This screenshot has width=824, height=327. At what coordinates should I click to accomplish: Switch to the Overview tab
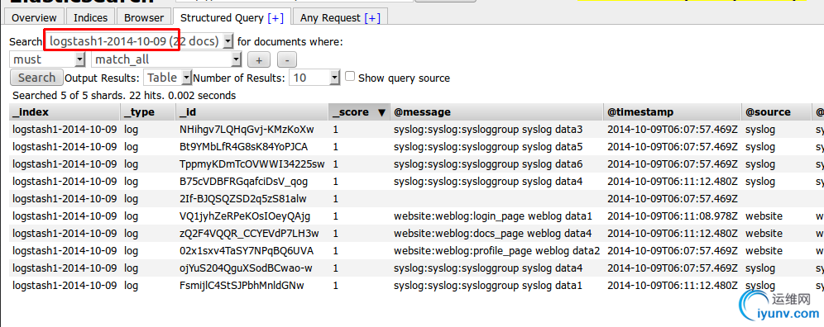(x=34, y=18)
